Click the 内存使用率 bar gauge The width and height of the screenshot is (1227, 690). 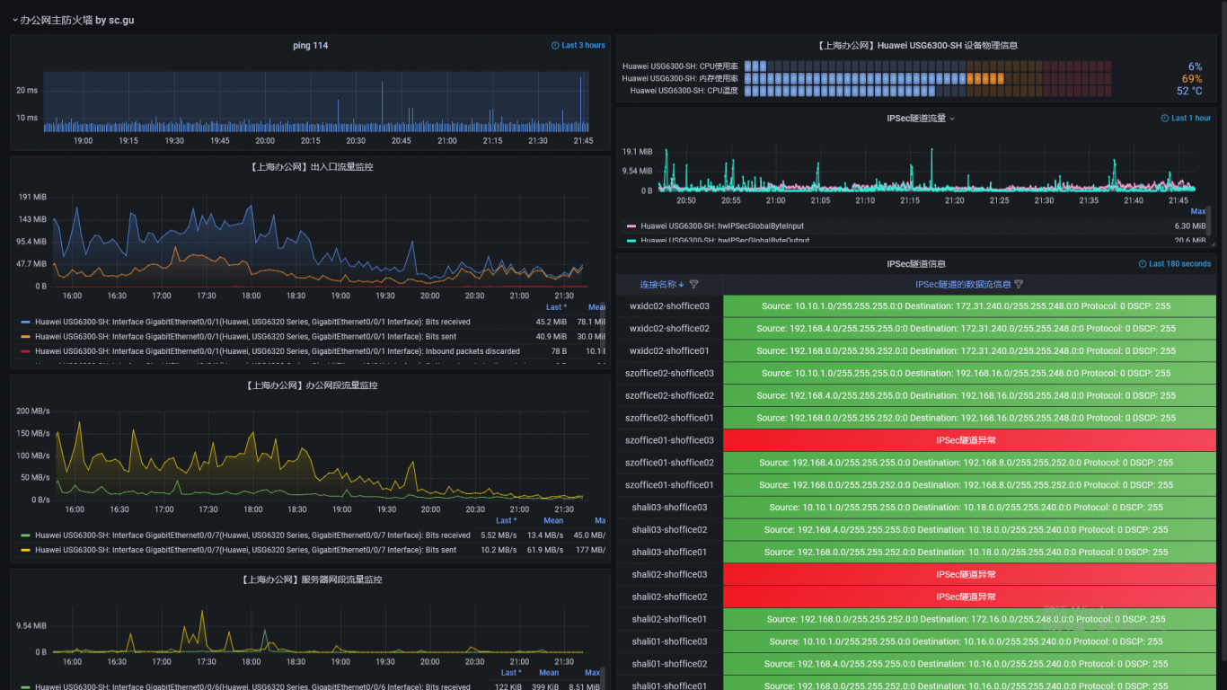click(x=928, y=79)
